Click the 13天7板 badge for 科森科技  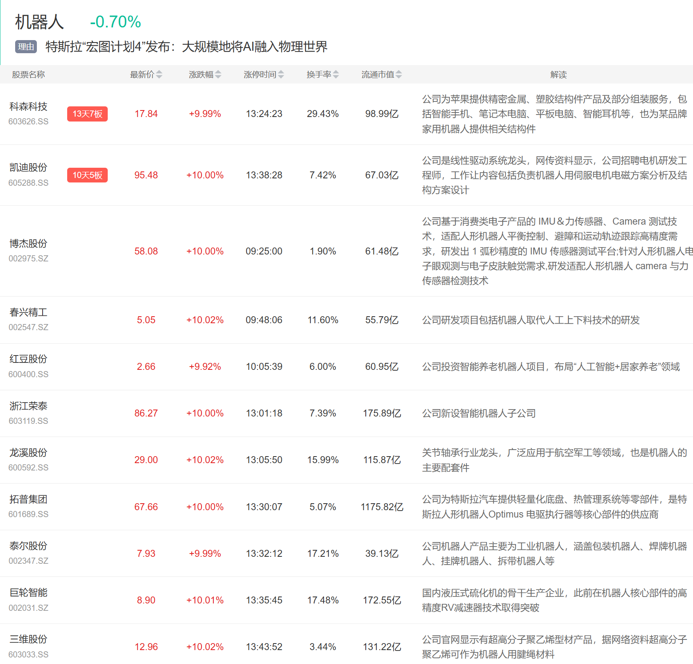click(x=87, y=114)
